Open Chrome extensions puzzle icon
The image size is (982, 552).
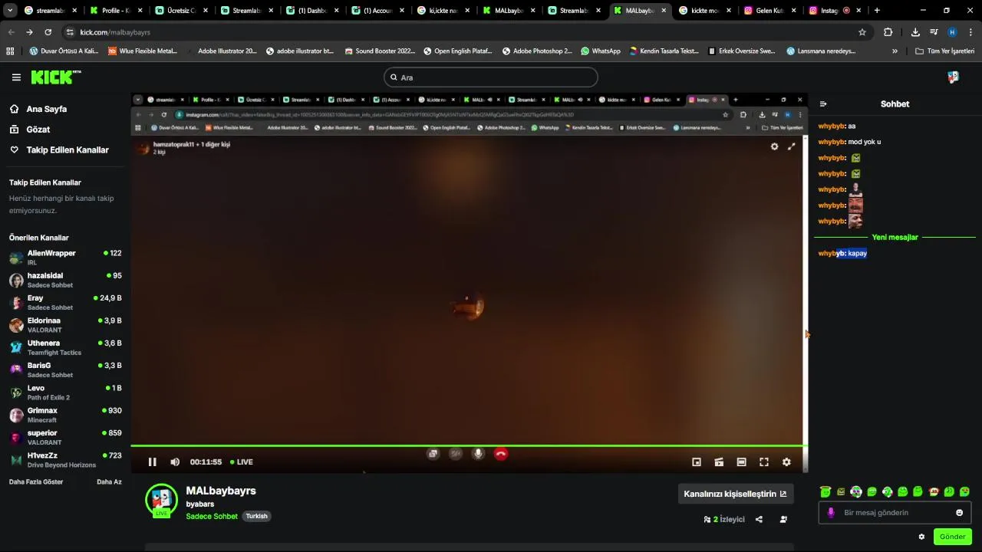pyautogui.click(x=888, y=32)
